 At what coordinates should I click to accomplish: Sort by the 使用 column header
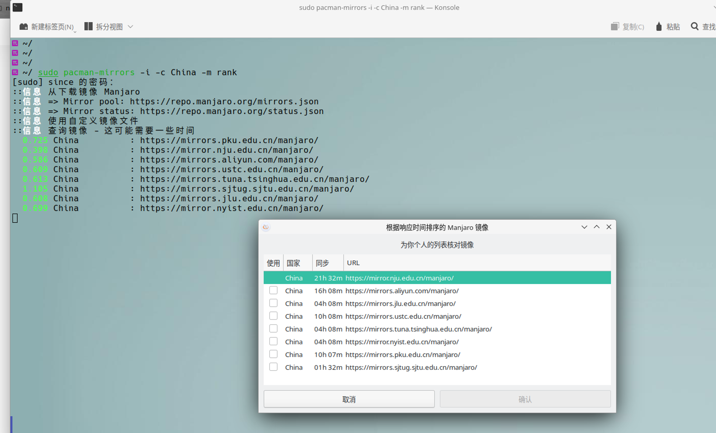274,263
